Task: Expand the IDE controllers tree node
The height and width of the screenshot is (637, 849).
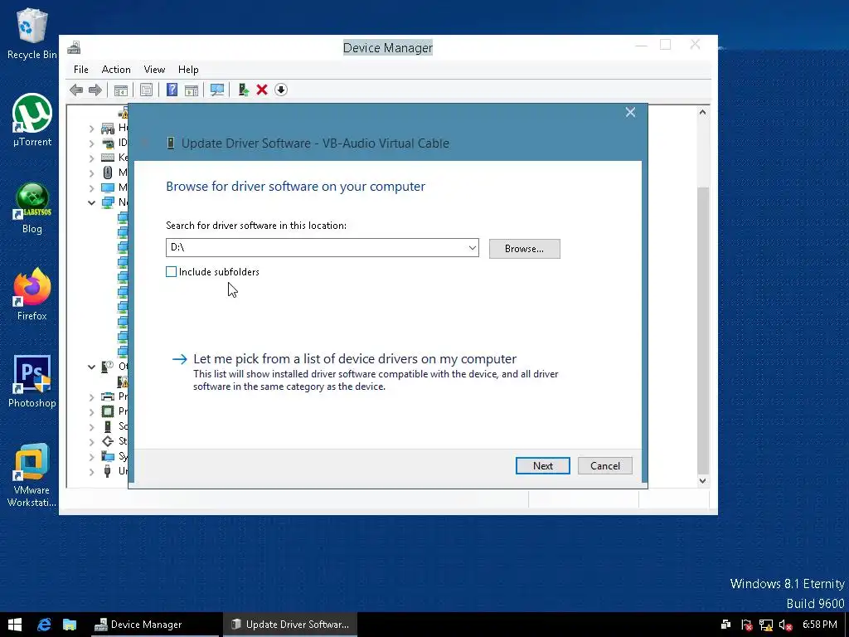Action: click(x=91, y=143)
